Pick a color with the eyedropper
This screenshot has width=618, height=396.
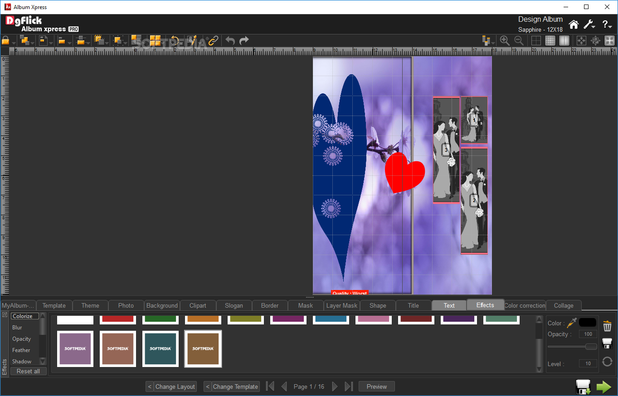pos(572,323)
